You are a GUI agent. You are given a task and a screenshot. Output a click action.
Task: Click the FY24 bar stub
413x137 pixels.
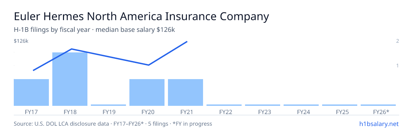coord(301,105)
